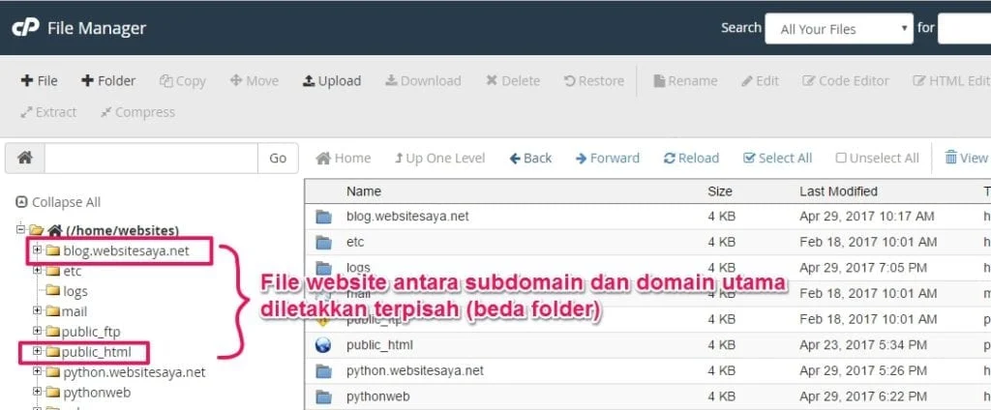
Task: Go up one level in directory
Action: click(x=439, y=158)
